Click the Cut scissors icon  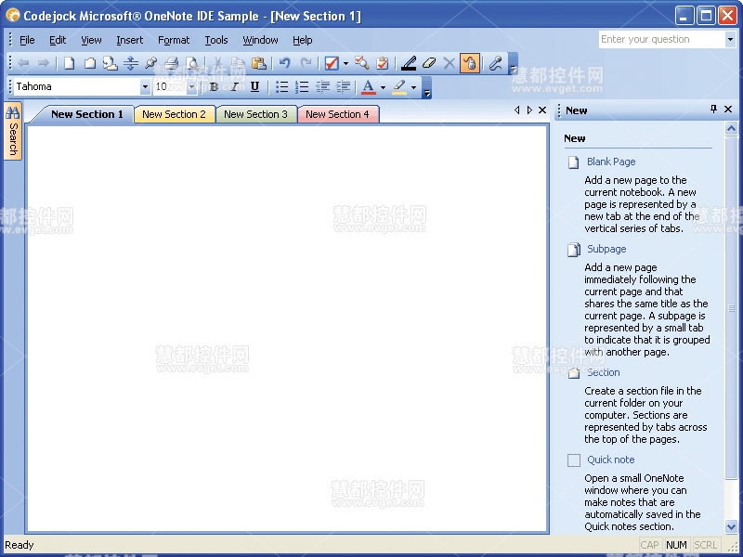point(218,63)
